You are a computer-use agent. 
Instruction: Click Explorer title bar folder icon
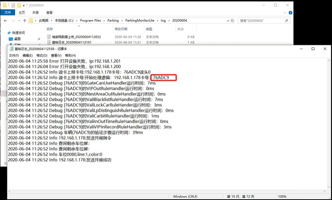pos(4,5)
